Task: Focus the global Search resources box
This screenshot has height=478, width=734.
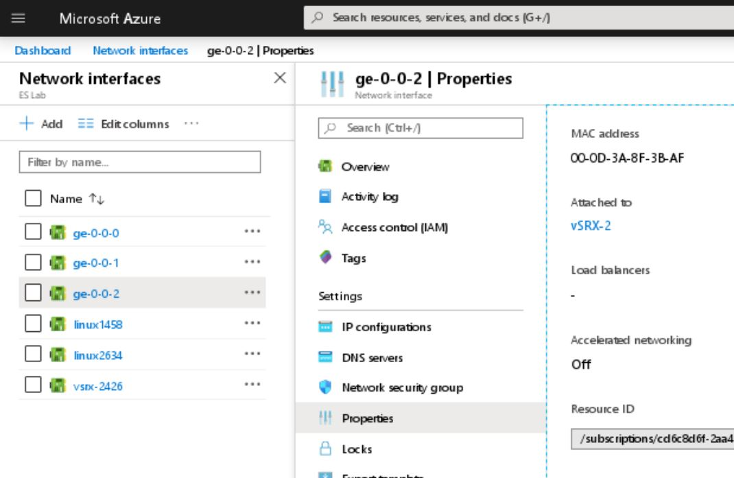Action: pyautogui.click(x=519, y=18)
